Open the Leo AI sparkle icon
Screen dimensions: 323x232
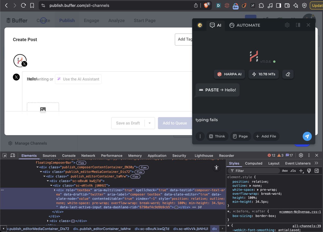click(x=296, y=5)
